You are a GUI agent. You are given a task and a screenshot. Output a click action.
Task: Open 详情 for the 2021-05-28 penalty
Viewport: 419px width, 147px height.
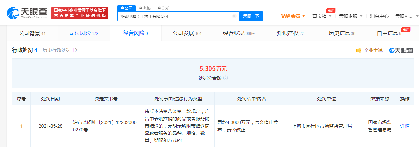coord(405,126)
